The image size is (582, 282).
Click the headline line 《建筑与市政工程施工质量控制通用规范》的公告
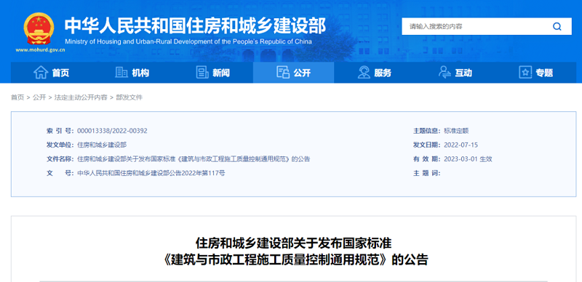[295, 259]
